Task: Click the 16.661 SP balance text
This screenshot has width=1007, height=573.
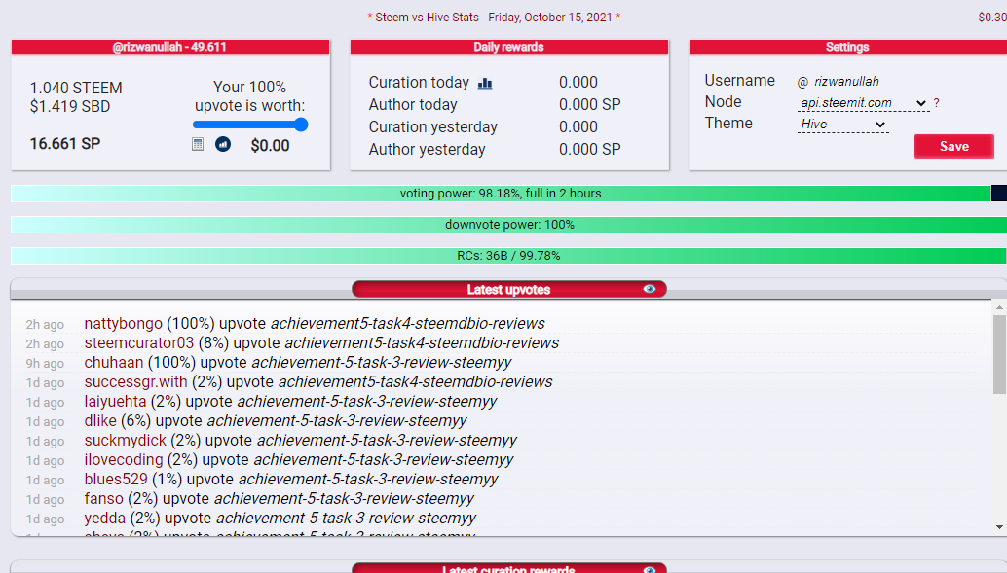Action: 65,144
